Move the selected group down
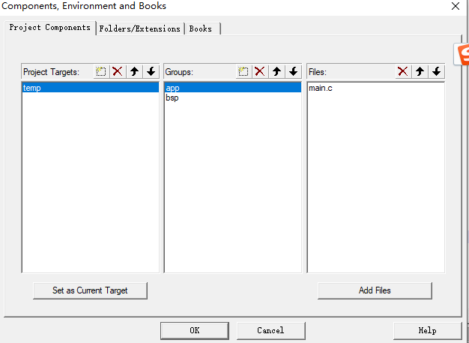Screen dimensions: 469x343 click(x=294, y=71)
